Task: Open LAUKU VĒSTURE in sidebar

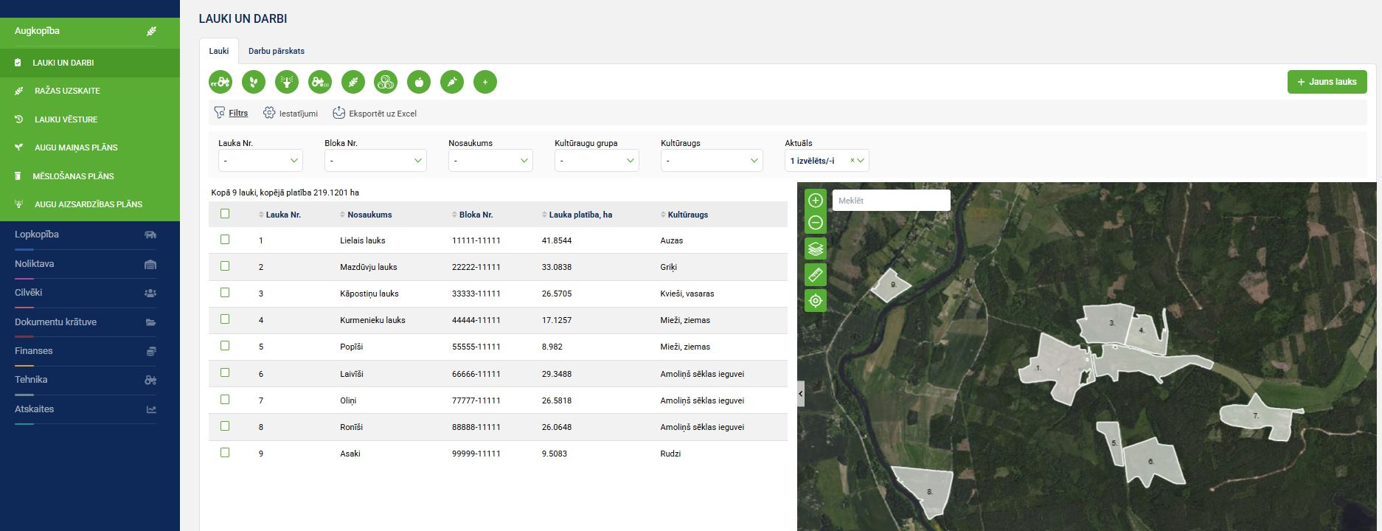Action: [x=66, y=119]
